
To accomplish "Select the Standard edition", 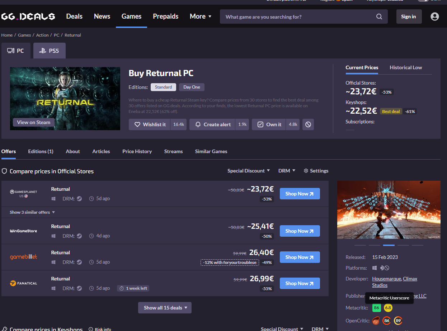I will coord(163,87).
